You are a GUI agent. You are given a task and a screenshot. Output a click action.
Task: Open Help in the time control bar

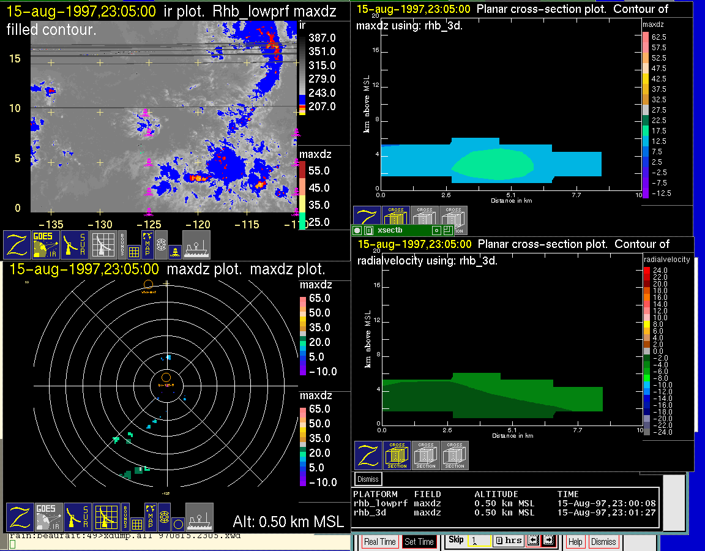pos(575,542)
